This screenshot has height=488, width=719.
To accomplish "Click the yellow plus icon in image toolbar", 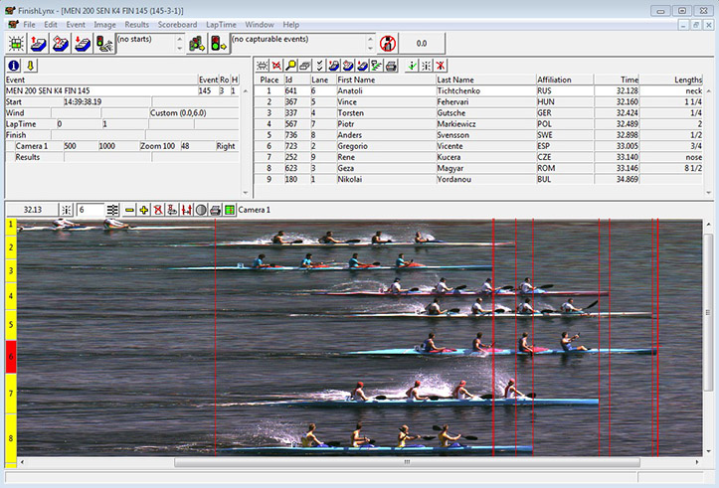I will [144, 210].
